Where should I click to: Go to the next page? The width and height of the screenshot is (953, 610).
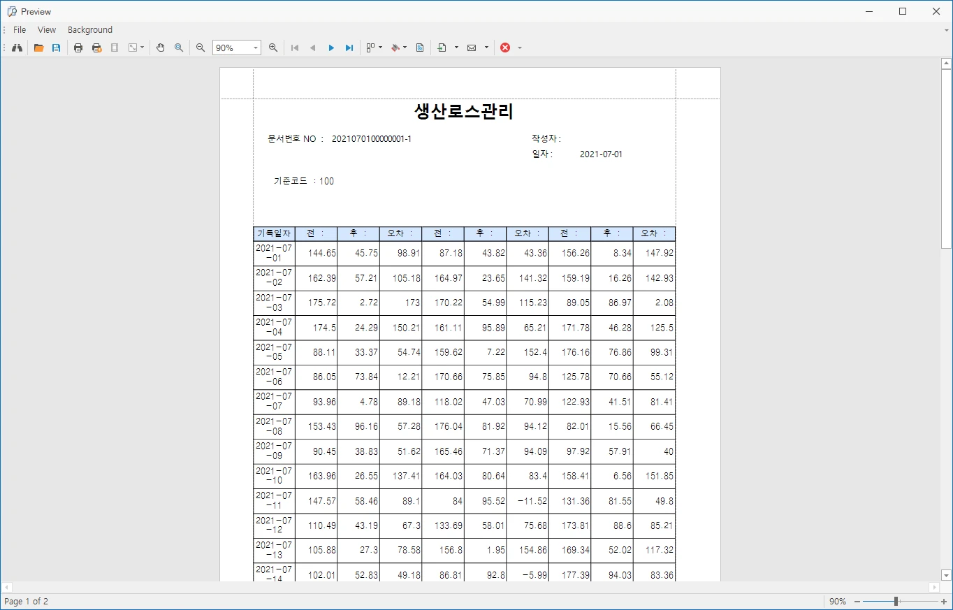330,48
